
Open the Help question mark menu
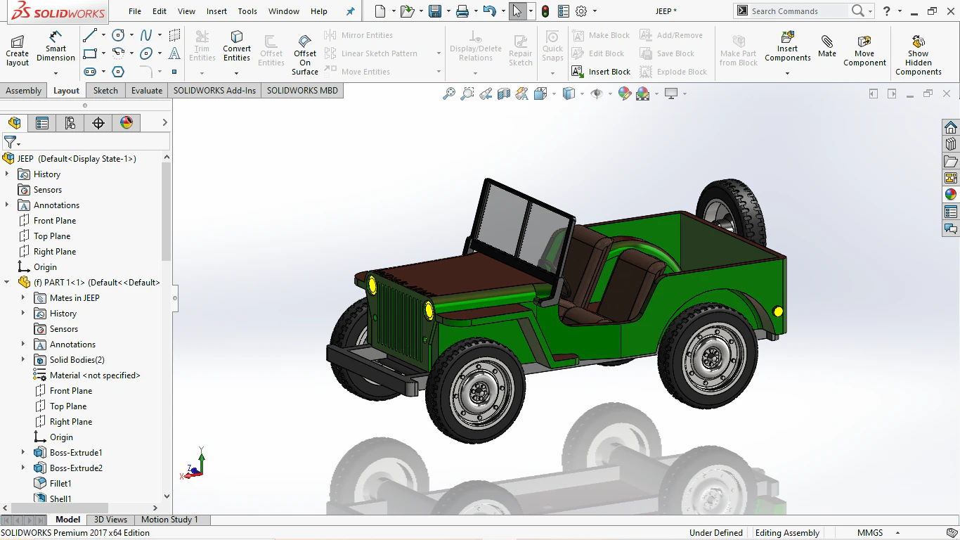887,11
